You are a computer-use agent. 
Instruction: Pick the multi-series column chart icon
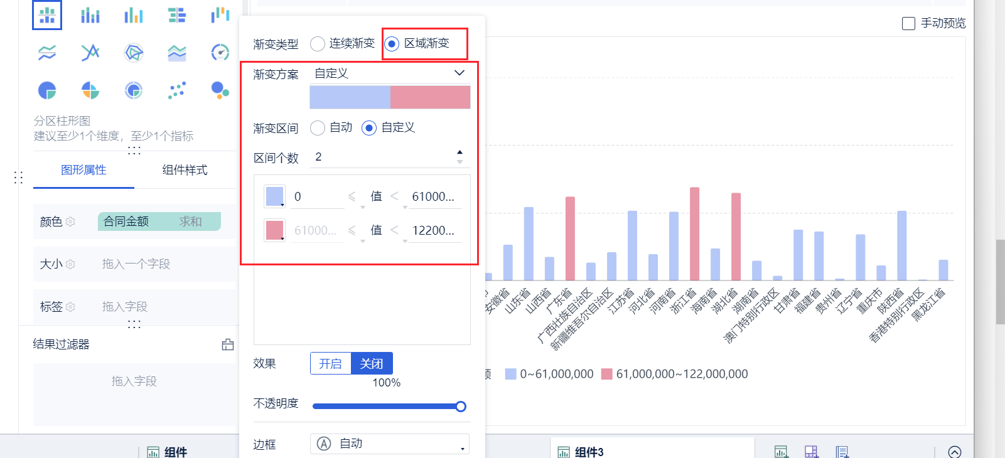click(x=134, y=15)
